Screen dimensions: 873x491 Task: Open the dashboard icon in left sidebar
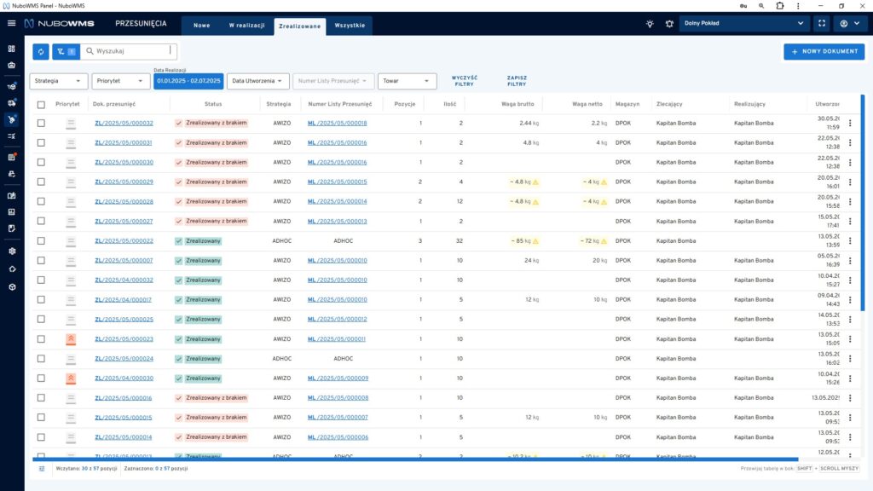[x=11, y=49]
